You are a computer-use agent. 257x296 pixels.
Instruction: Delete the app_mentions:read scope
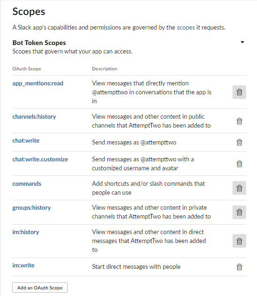[239, 92]
